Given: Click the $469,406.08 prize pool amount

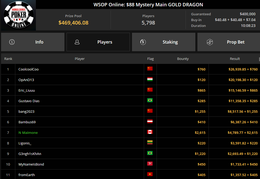Looking at the screenshot, I should tap(73, 23).
